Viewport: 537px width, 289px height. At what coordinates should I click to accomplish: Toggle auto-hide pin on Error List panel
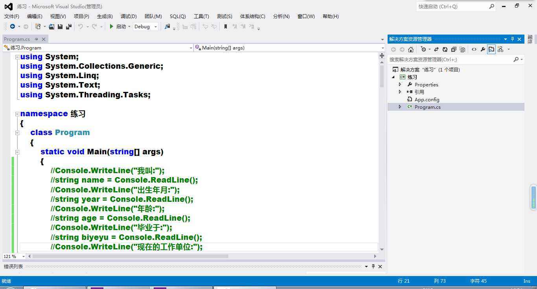pyautogui.click(x=373, y=266)
